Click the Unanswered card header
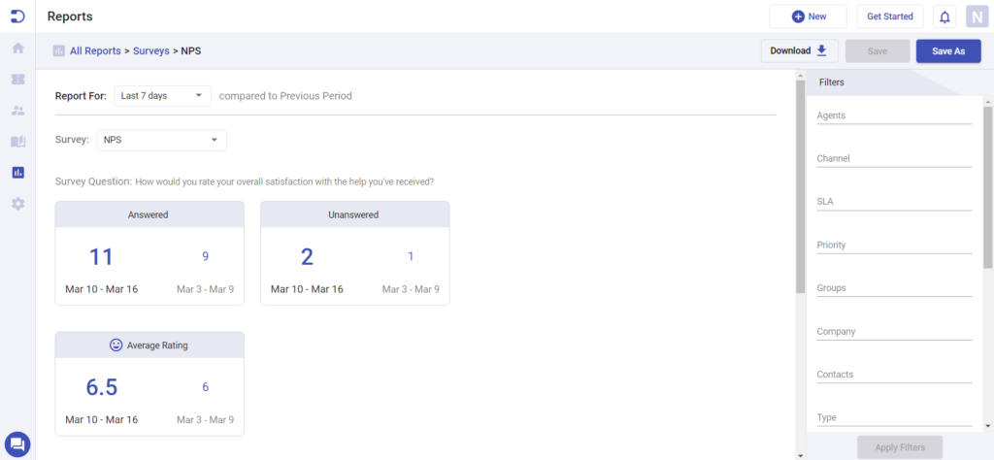 [354, 214]
